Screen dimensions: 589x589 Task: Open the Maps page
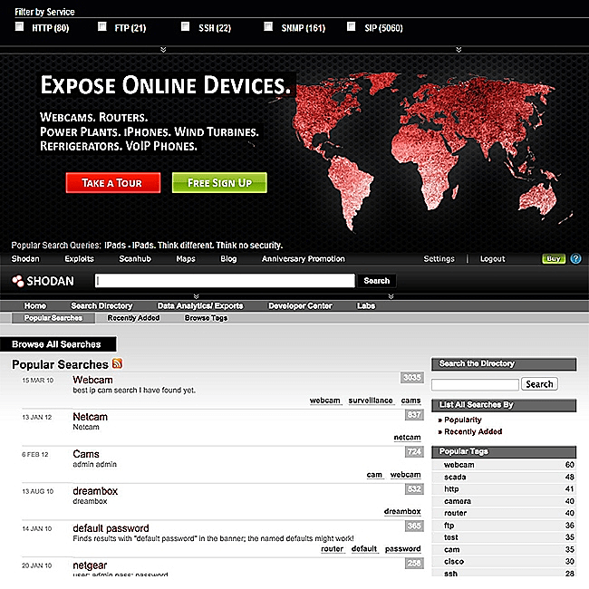click(x=186, y=259)
